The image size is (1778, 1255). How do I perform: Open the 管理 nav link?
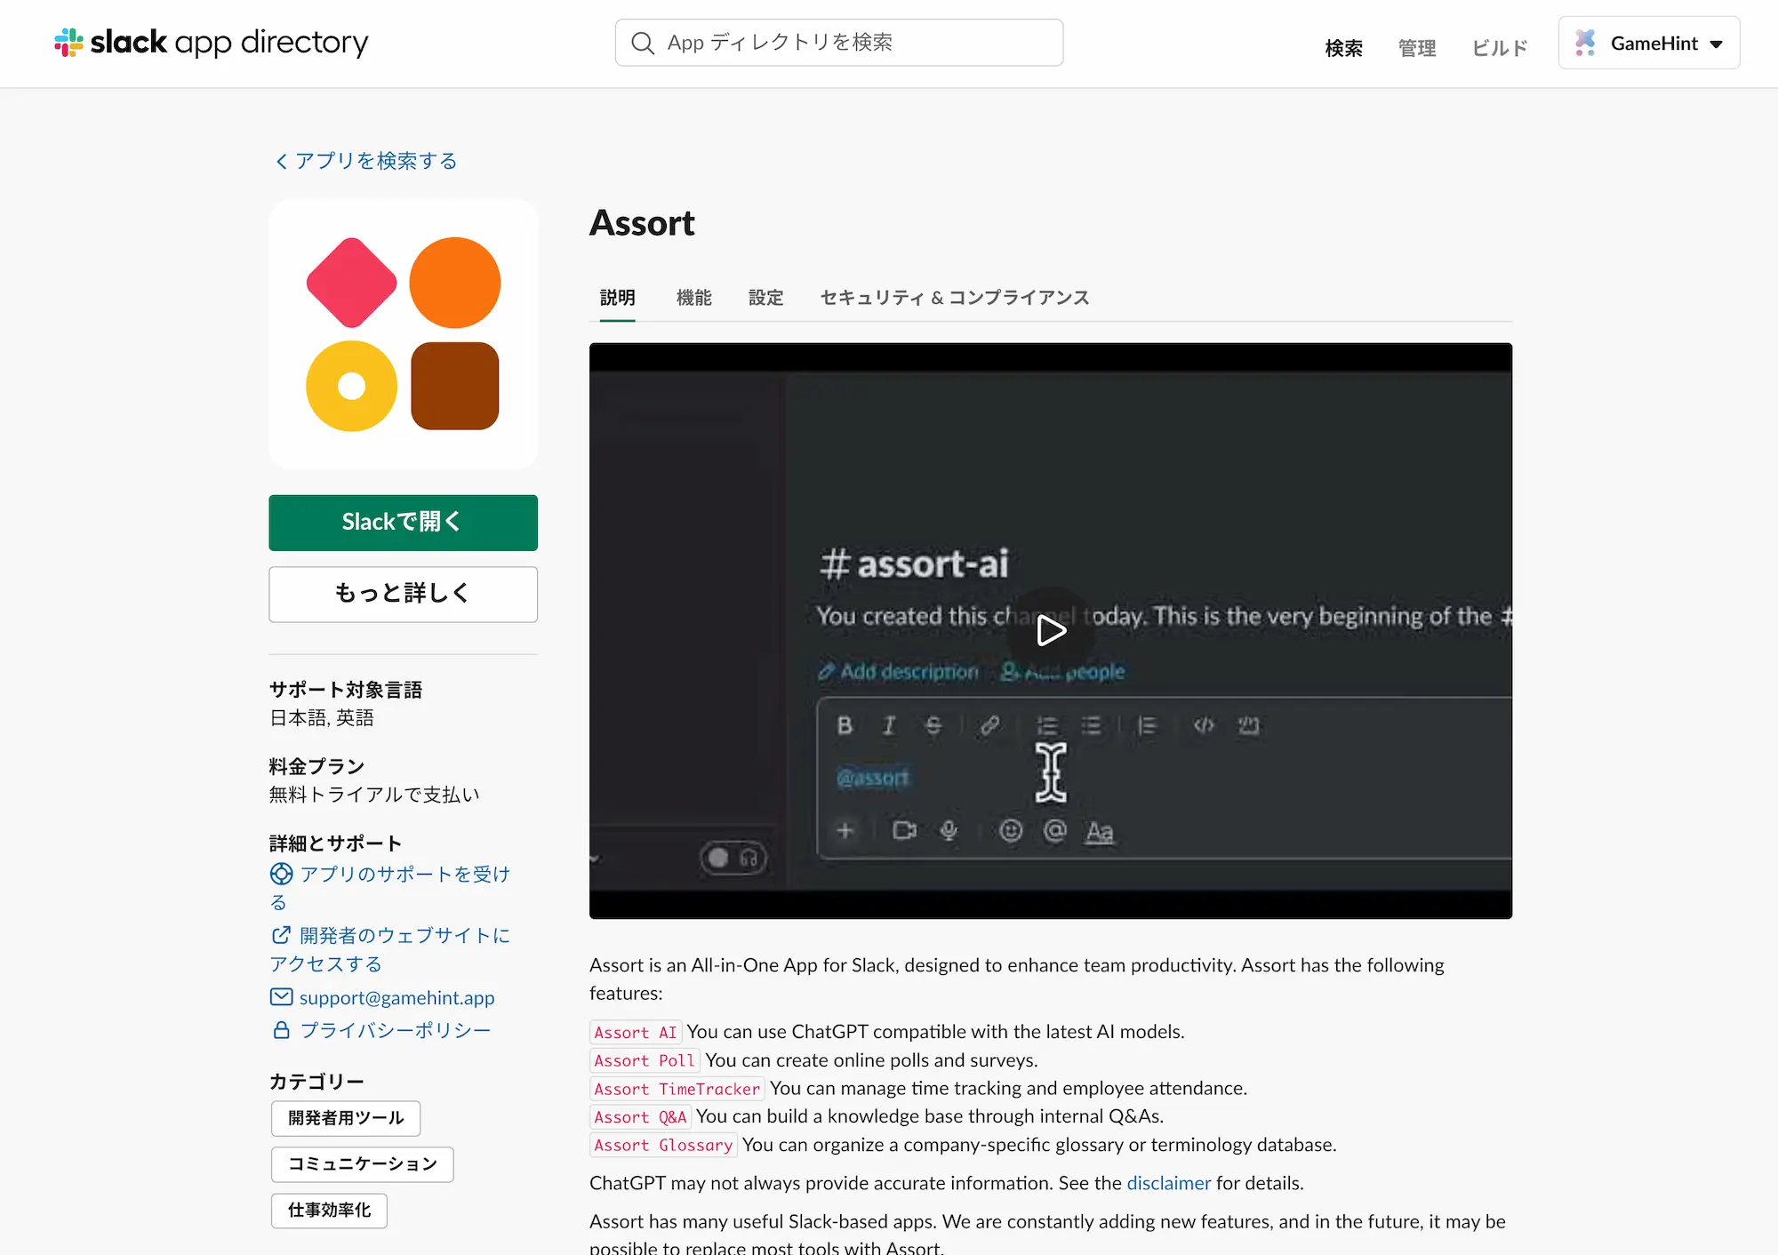tap(1417, 48)
